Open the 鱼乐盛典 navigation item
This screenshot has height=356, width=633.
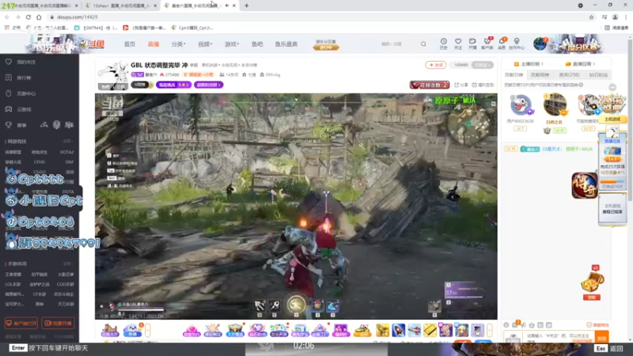pos(286,44)
